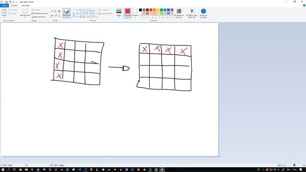Switch to the Accueil tab
306x172 pixels.
click(x=14, y=5)
